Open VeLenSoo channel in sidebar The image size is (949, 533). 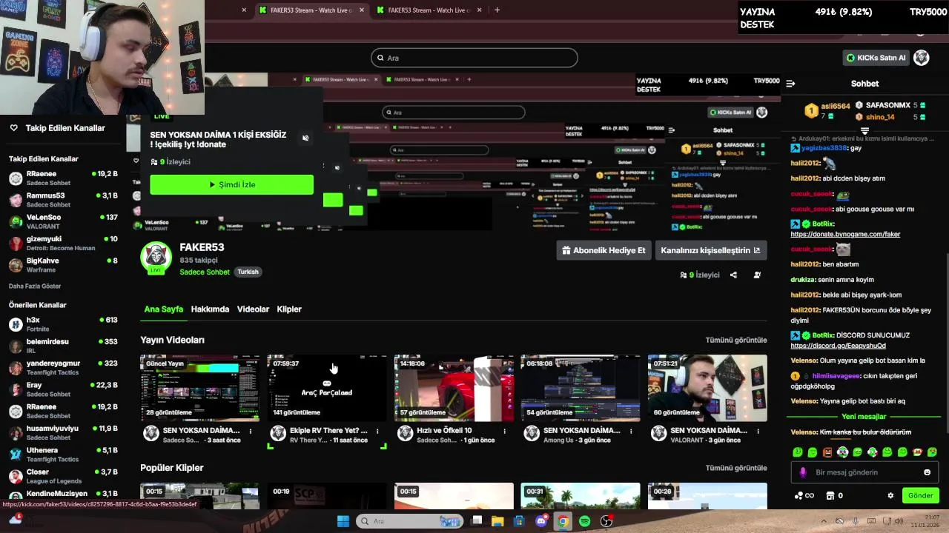[x=63, y=221]
